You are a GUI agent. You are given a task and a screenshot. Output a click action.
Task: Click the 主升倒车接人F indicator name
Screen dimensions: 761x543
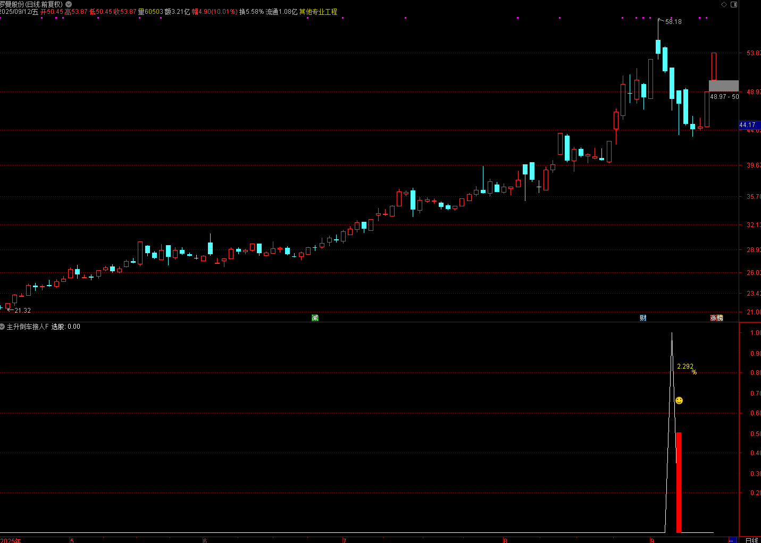(28, 327)
